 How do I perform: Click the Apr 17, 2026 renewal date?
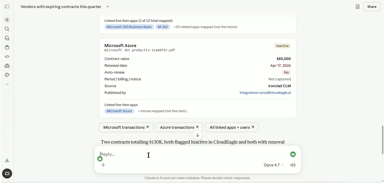pos(281,65)
